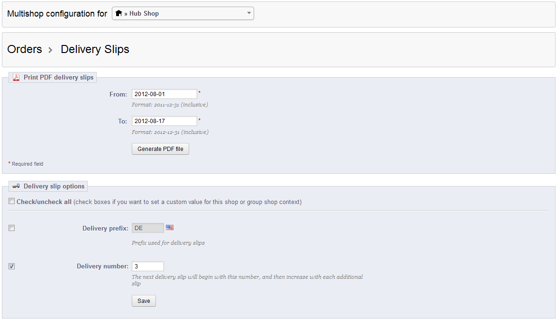Select the Delivery number input field

click(x=147, y=267)
